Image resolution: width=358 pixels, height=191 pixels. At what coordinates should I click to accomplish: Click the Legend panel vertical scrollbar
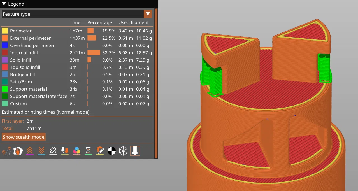click(x=156, y=83)
